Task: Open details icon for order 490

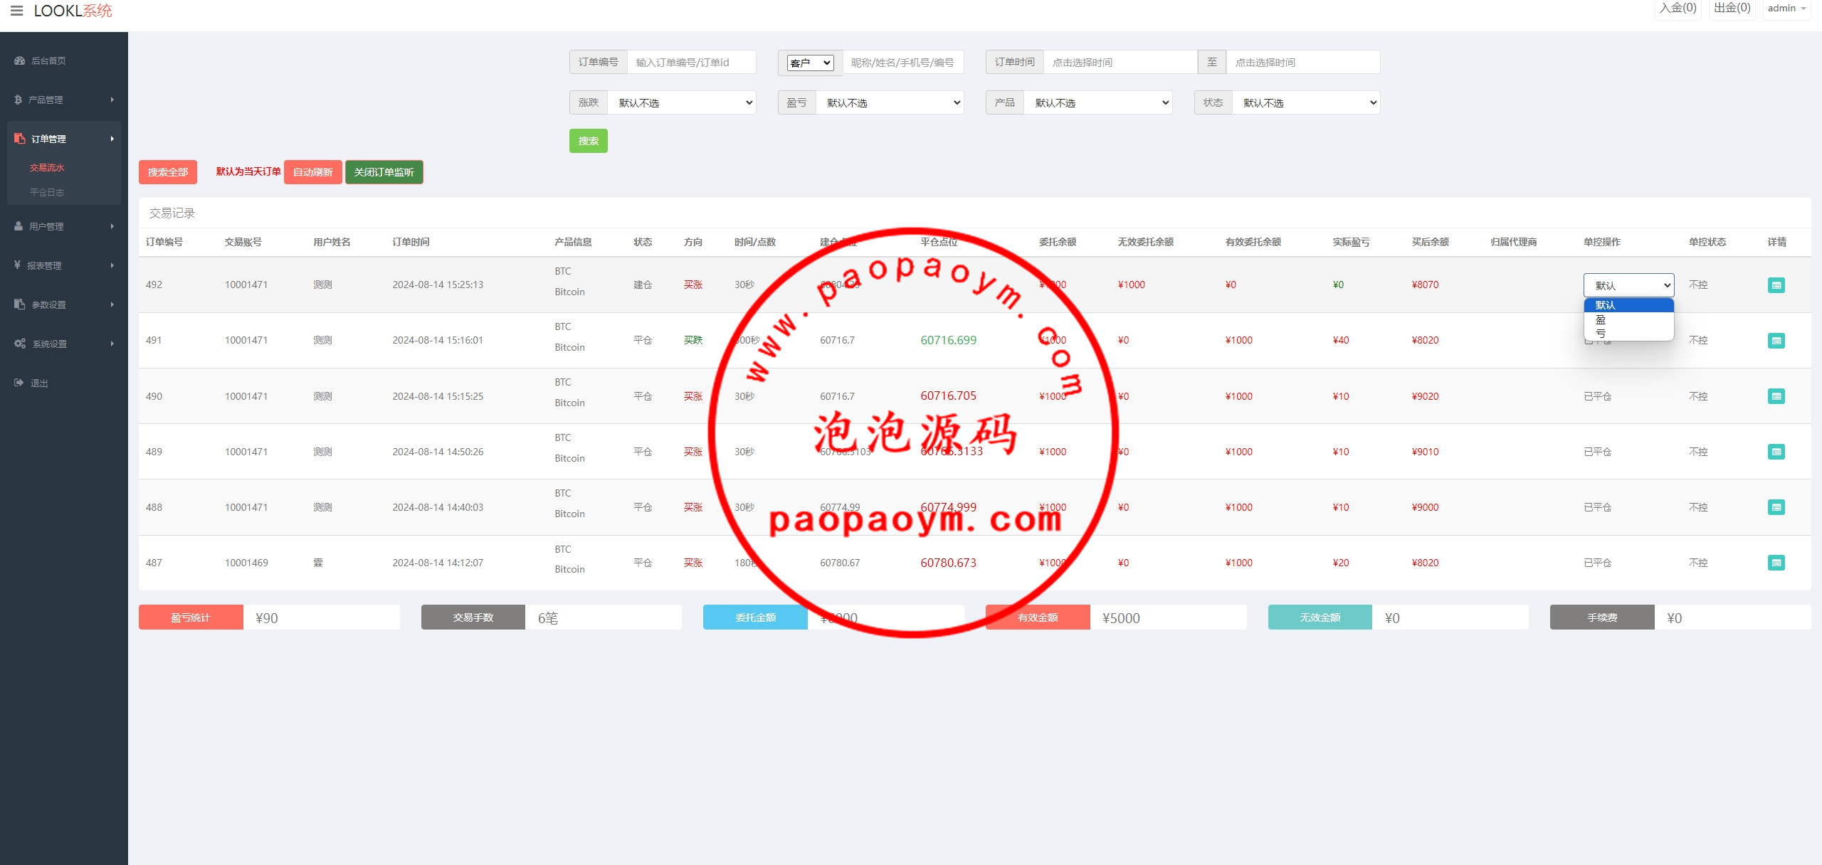Action: (x=1776, y=396)
